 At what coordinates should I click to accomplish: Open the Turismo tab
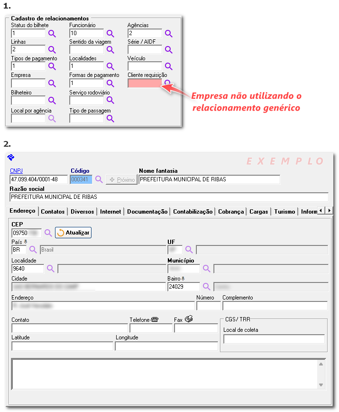(x=284, y=212)
